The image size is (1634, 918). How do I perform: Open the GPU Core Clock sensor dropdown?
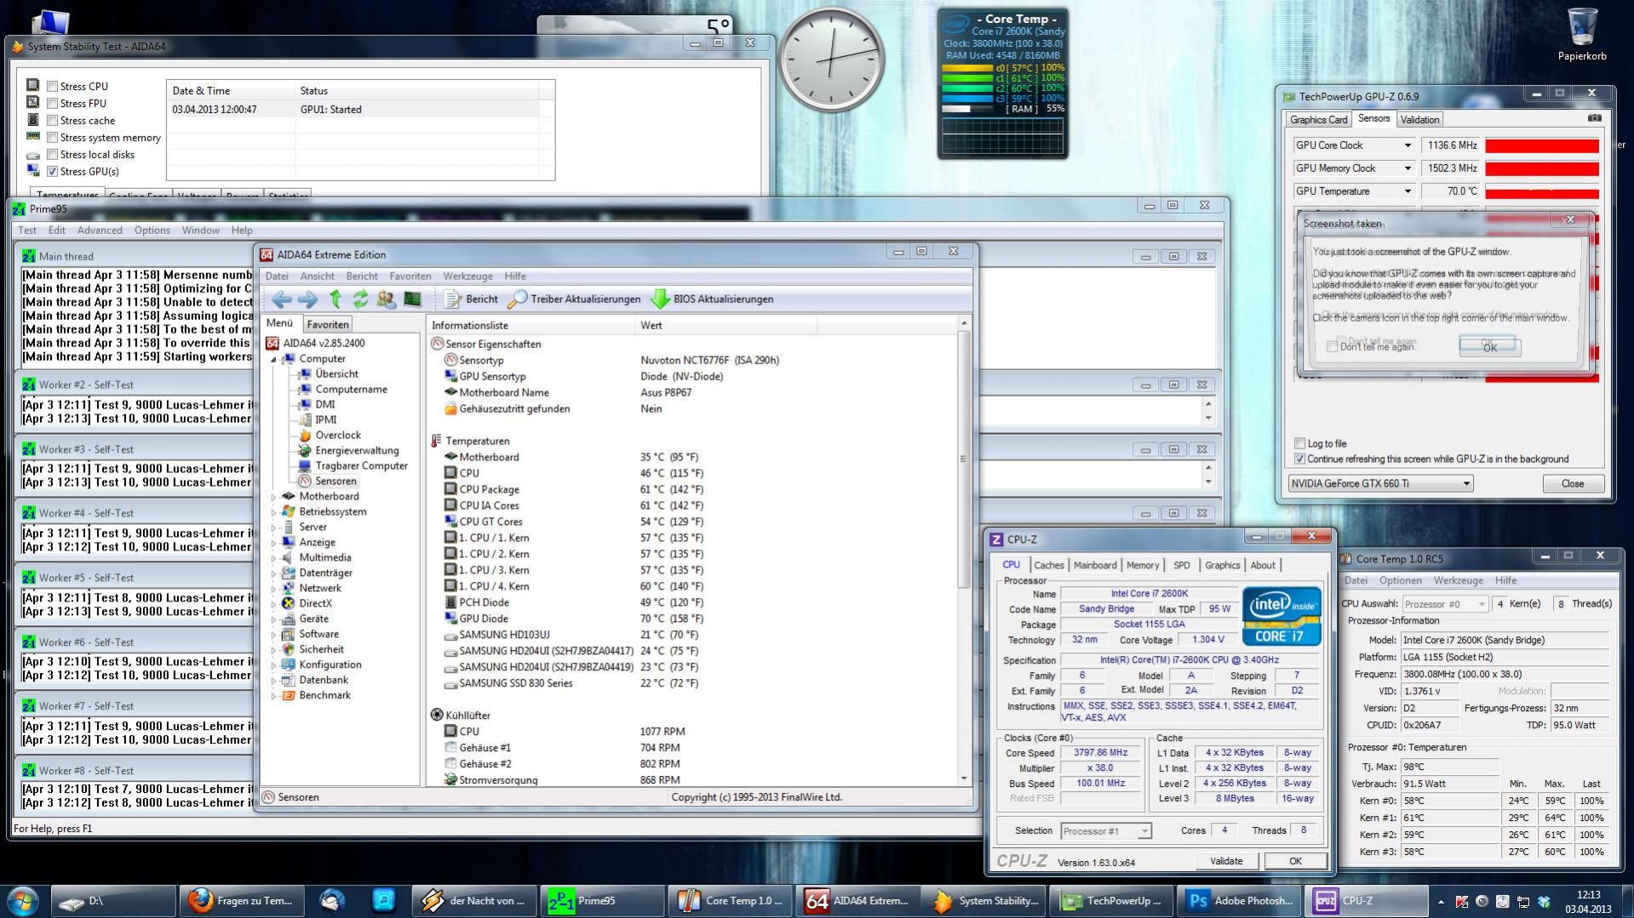tap(1407, 145)
